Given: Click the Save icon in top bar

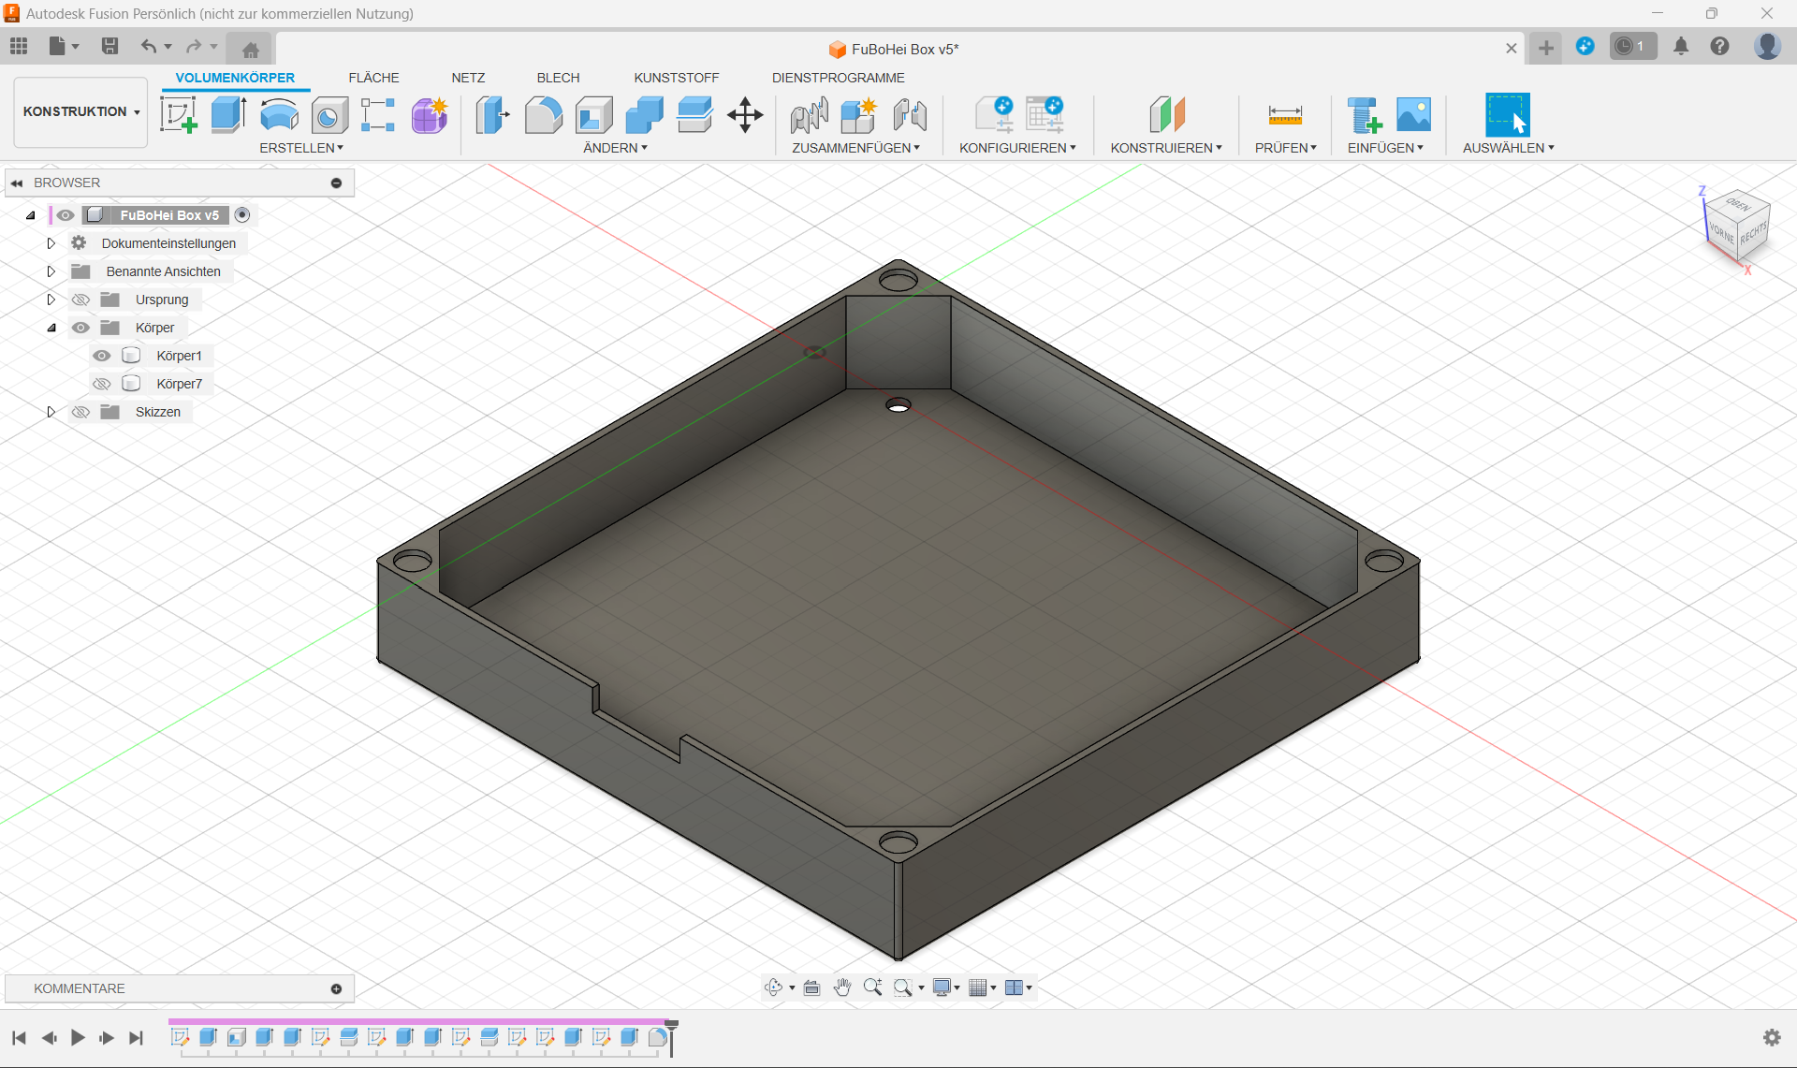Looking at the screenshot, I should pyautogui.click(x=110, y=46).
